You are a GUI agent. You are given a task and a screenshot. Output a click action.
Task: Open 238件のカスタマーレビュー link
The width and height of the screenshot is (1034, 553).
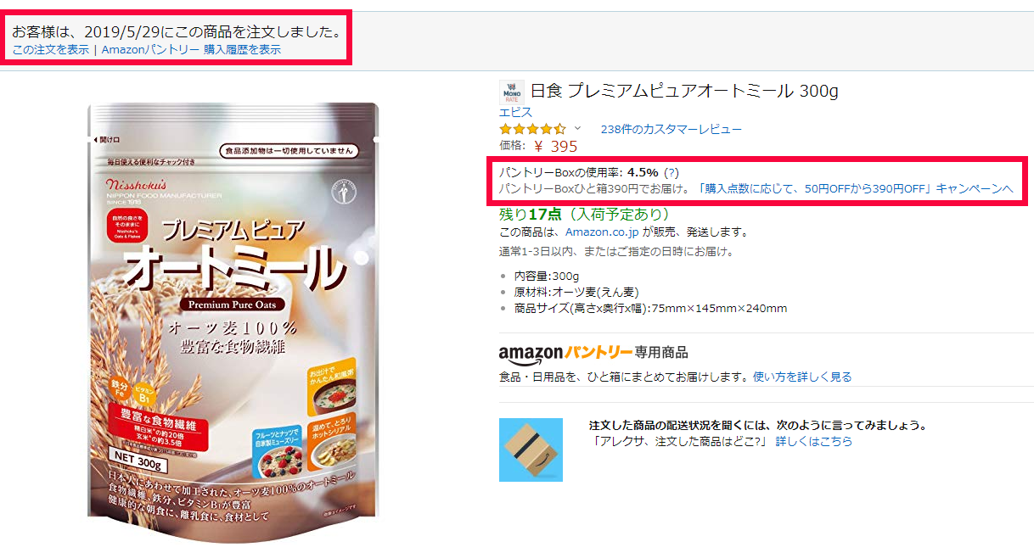pyautogui.click(x=671, y=129)
